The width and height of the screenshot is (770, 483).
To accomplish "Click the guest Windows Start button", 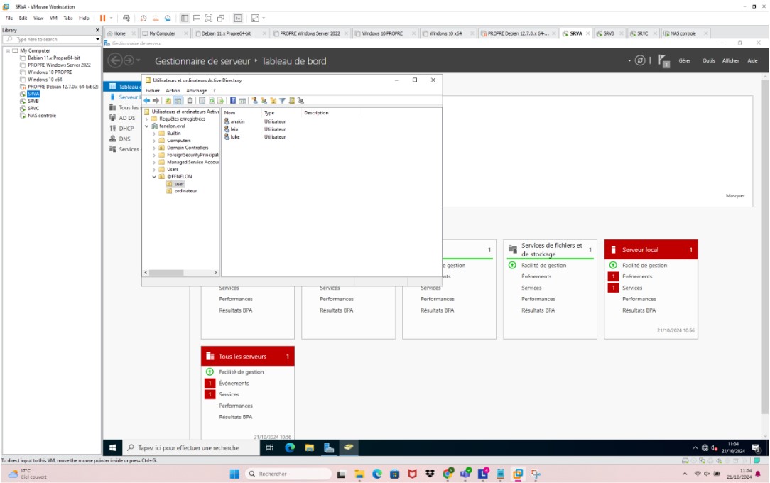I will click(112, 447).
